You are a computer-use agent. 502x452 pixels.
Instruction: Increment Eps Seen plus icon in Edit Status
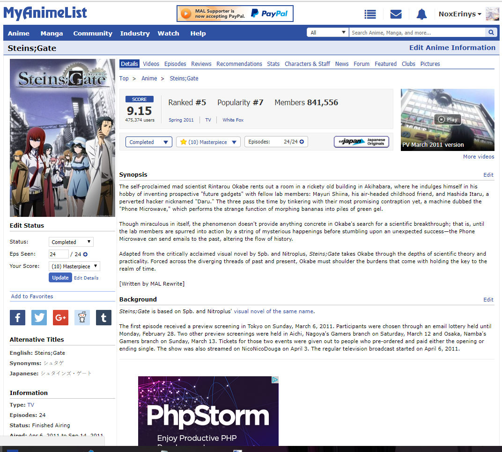(85, 254)
